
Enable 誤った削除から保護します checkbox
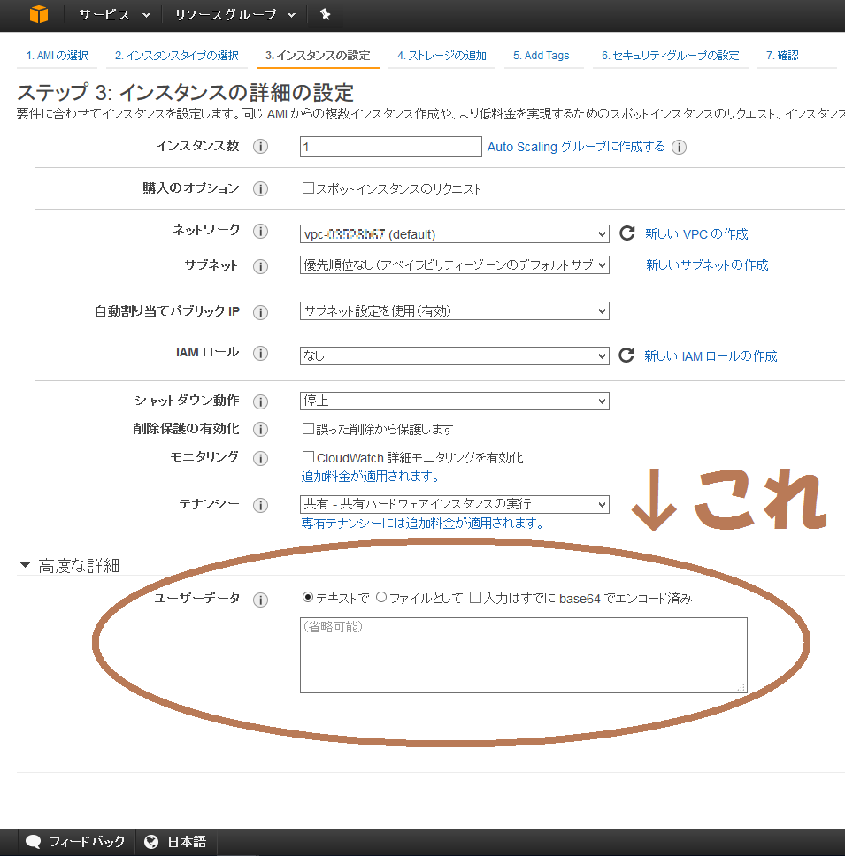click(x=308, y=429)
